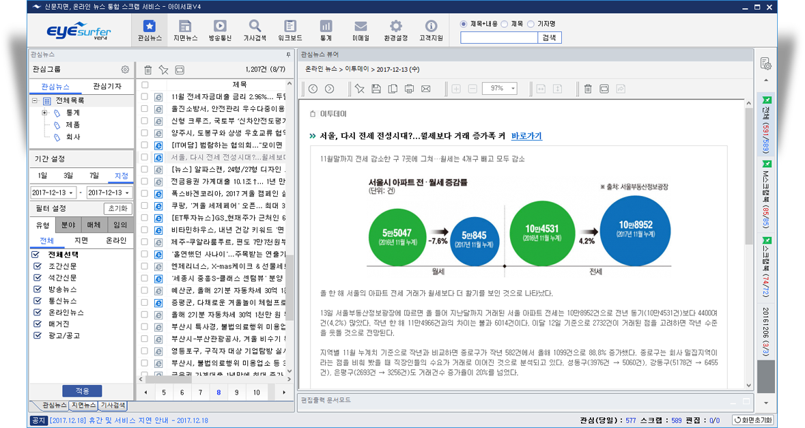Open the 환경설정 settings icon
The image size is (805, 428).
[x=395, y=29]
